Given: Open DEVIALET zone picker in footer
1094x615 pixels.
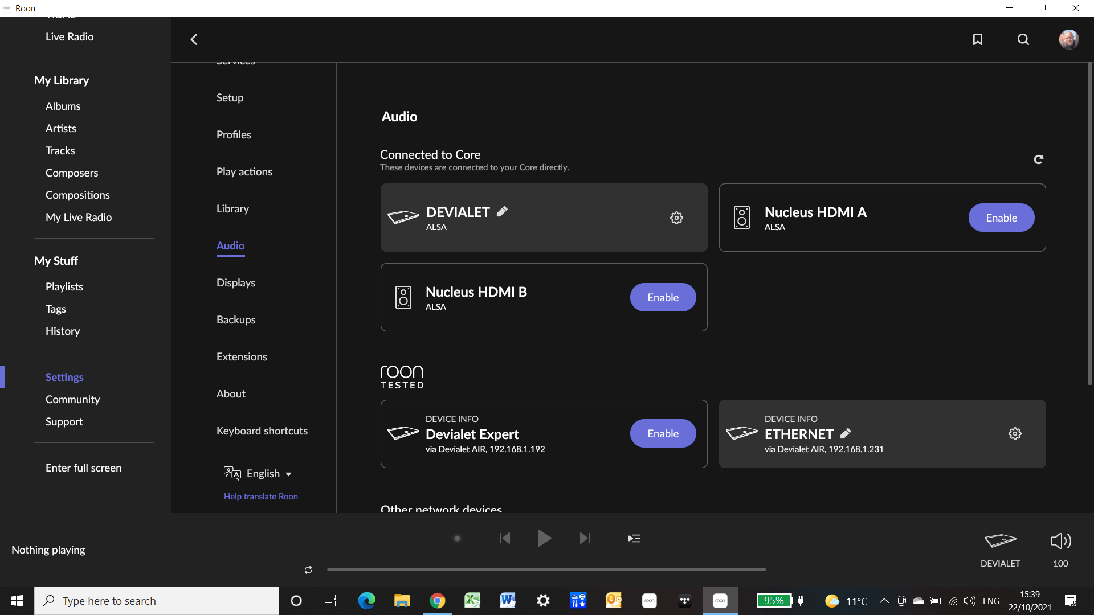Looking at the screenshot, I should tap(1001, 550).
